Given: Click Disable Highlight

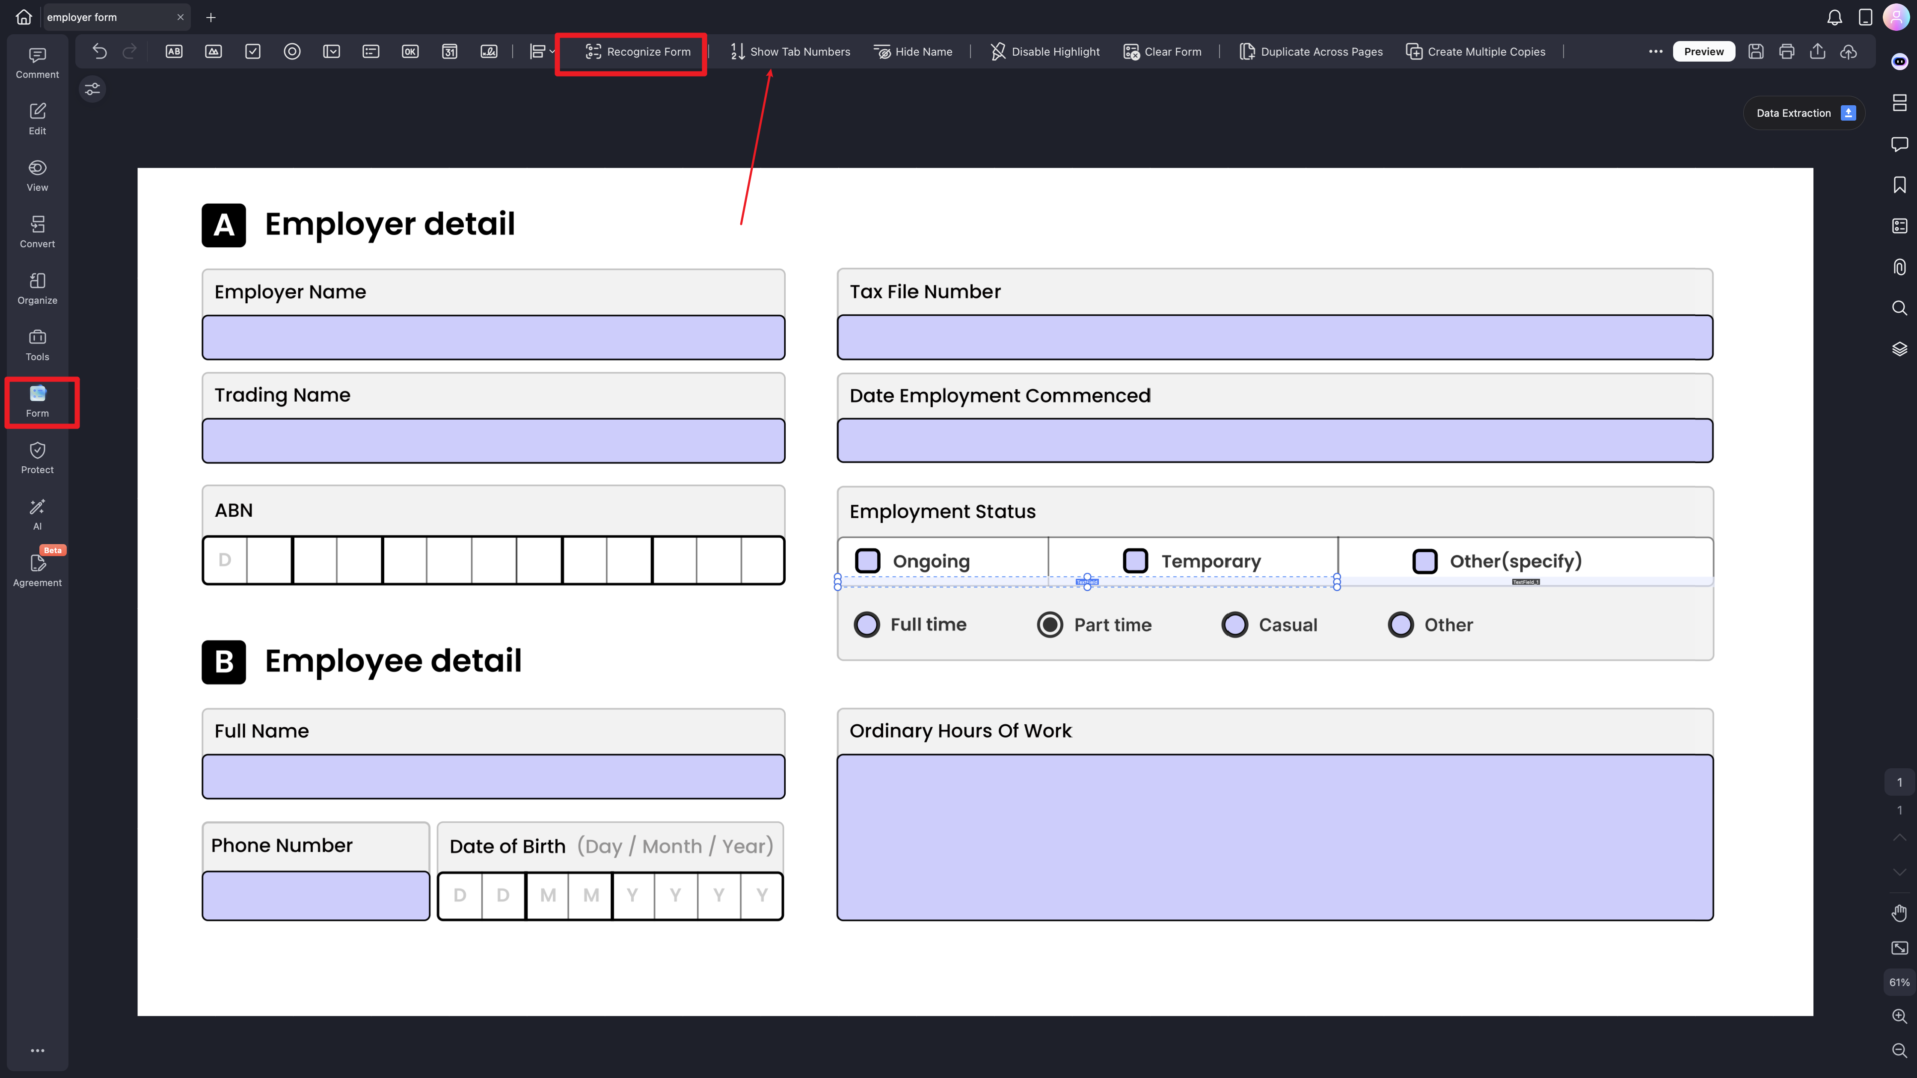Looking at the screenshot, I should [1045, 51].
